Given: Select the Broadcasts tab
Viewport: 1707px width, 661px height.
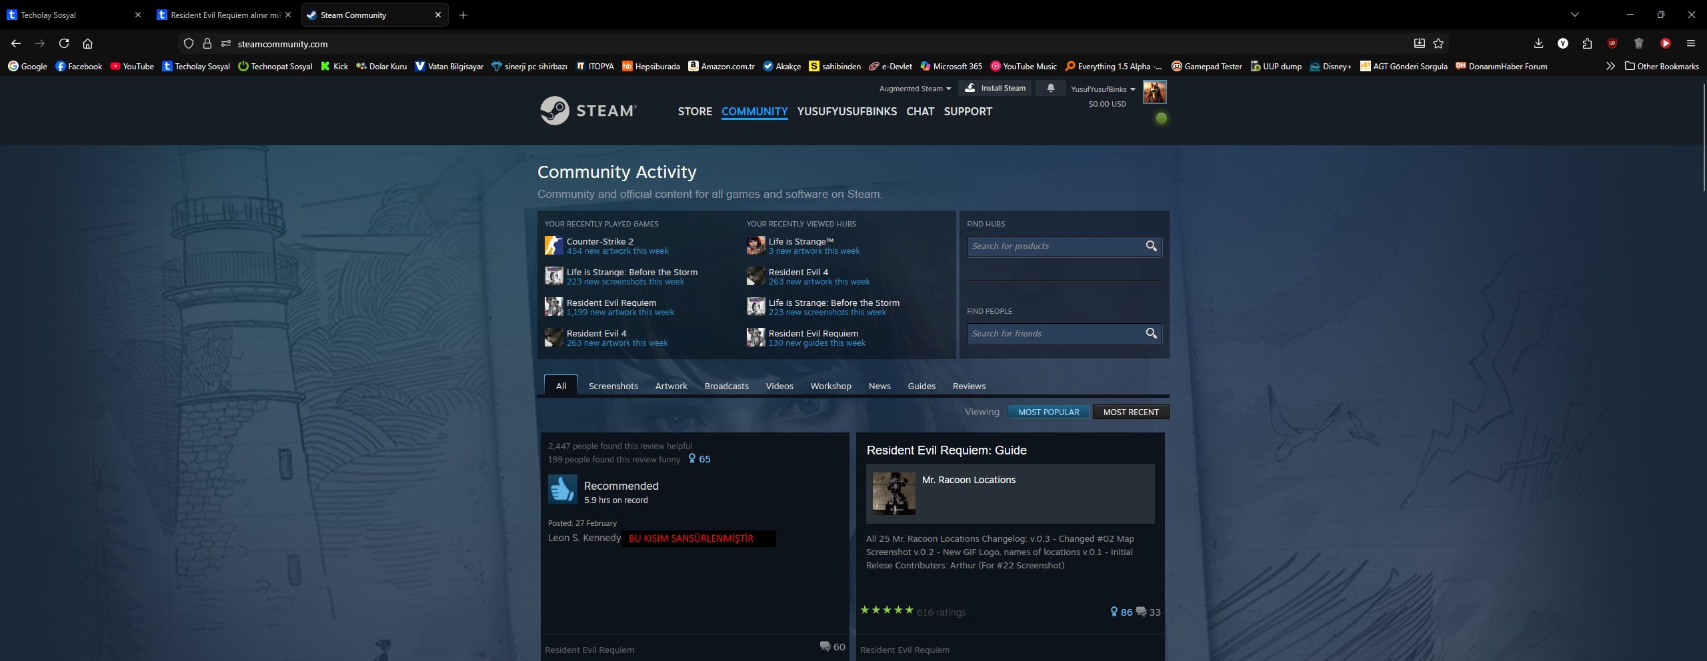Looking at the screenshot, I should (726, 386).
